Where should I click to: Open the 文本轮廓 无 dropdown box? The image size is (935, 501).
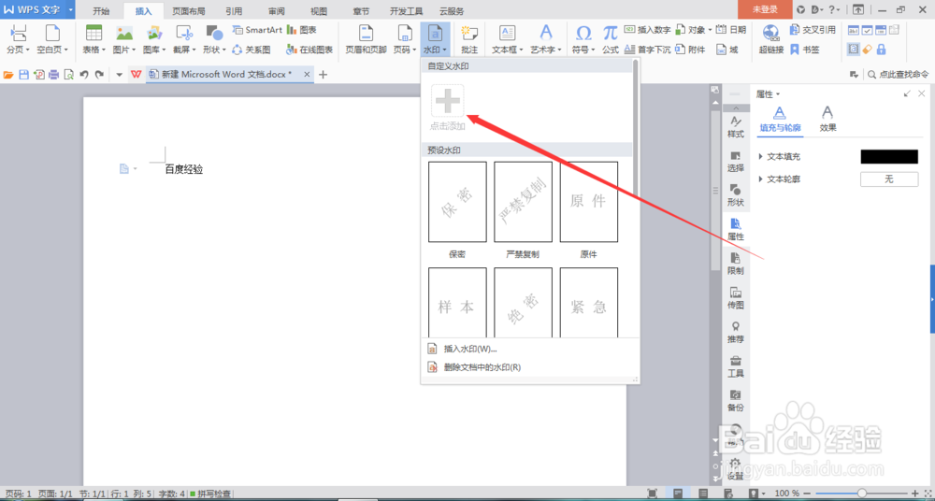(x=889, y=179)
